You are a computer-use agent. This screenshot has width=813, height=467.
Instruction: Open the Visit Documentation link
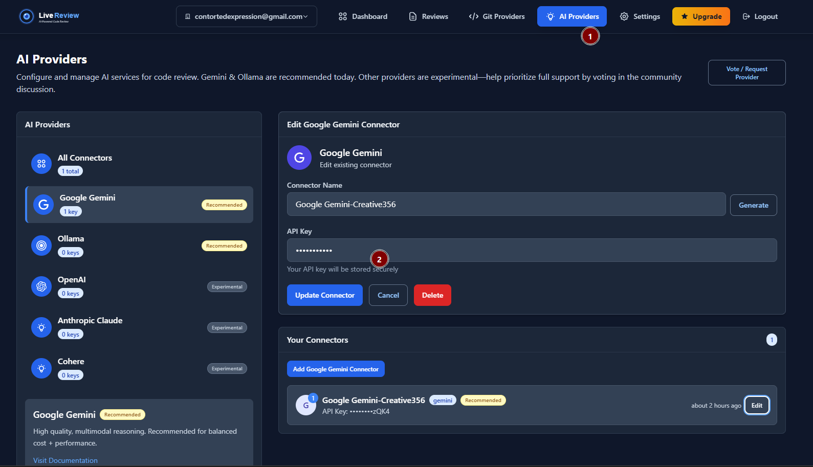[x=65, y=460]
